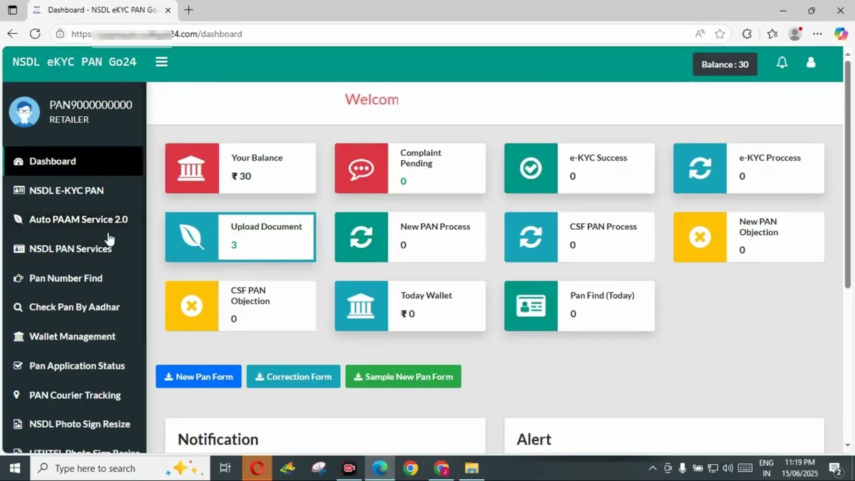
Task: Open Favorites list icon
Action: (772, 34)
